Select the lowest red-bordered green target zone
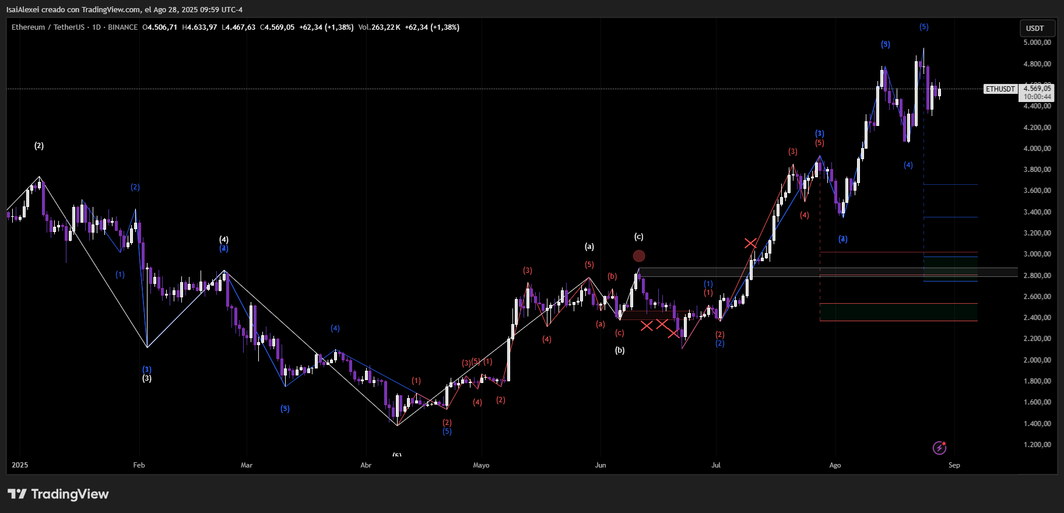Image resolution: width=1064 pixels, height=513 pixels. (898, 312)
